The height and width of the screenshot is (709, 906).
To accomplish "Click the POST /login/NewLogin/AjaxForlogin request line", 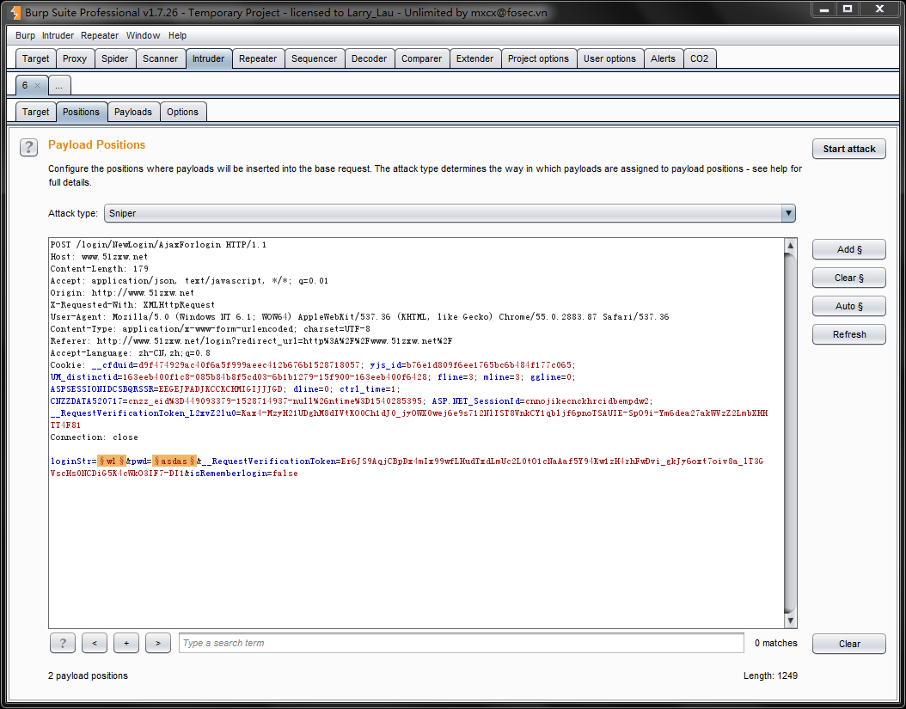I will point(158,244).
